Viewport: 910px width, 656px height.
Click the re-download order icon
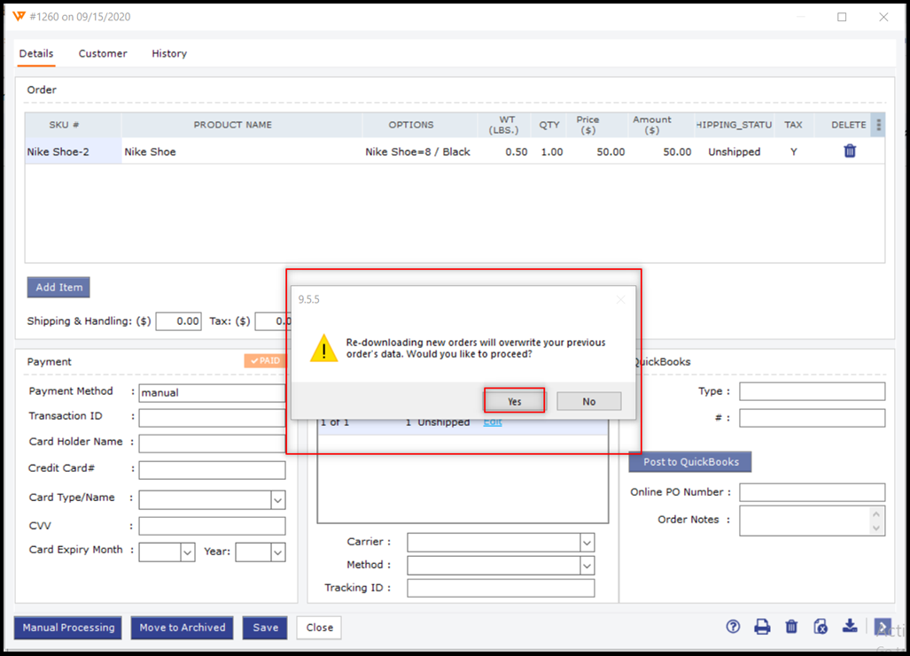(850, 626)
